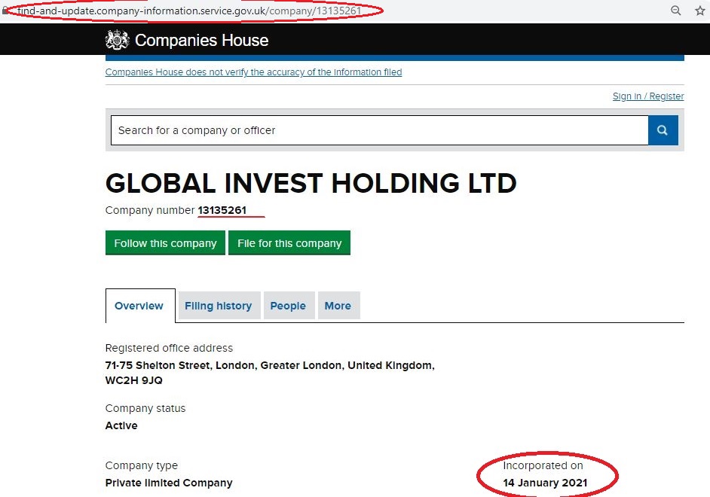710x497 pixels.
Task: Open the accuracy disclaimer link
Action: click(x=253, y=72)
